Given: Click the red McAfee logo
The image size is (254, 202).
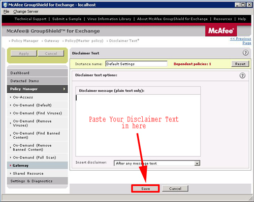Looking at the screenshot, I should [221, 31].
